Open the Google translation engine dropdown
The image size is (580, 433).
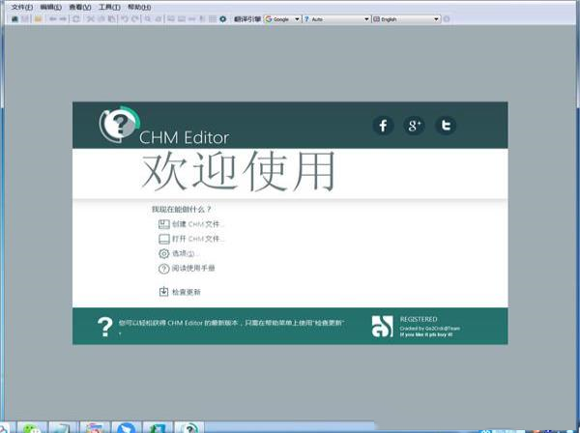point(282,19)
